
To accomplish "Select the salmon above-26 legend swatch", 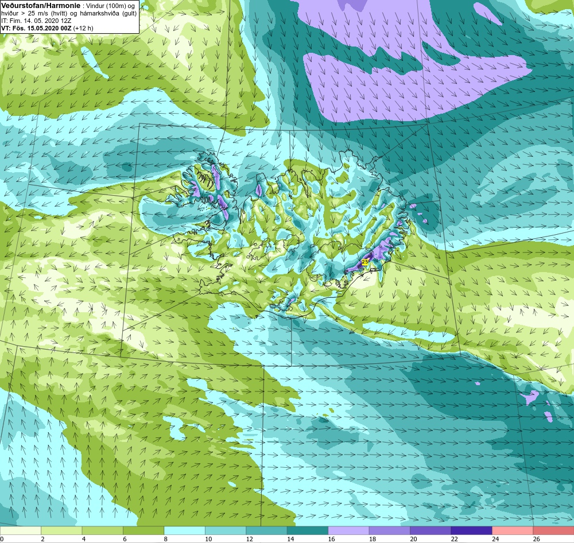I will point(553,530).
